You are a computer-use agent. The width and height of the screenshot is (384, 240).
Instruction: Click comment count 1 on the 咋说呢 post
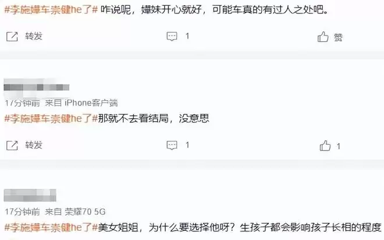point(187,36)
